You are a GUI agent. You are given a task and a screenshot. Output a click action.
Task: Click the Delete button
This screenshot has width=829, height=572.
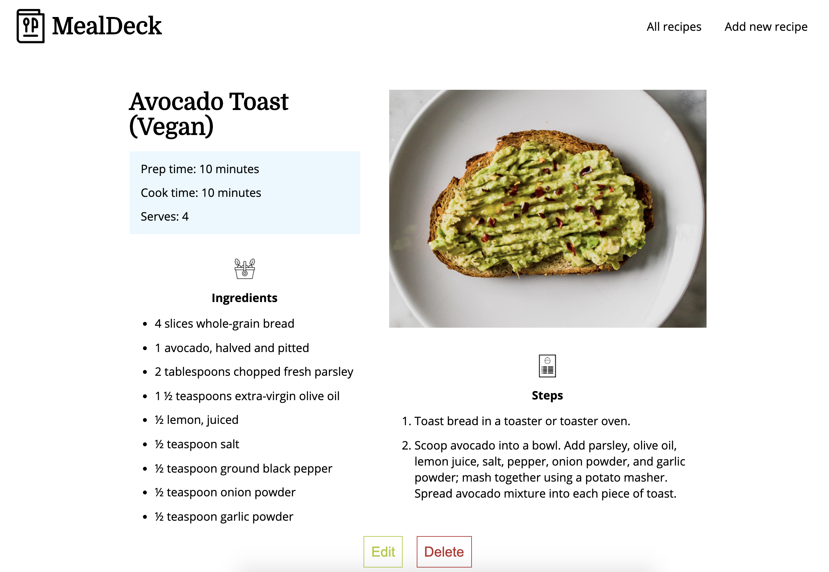click(444, 552)
